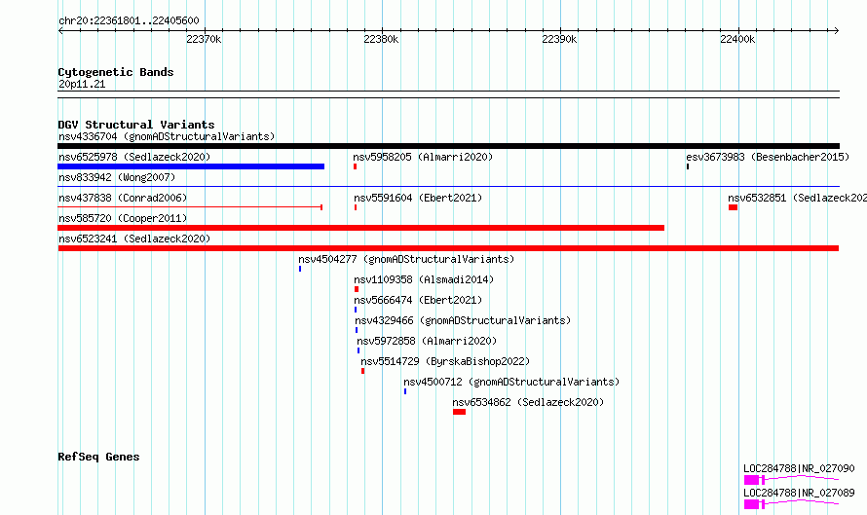
Task: Click the red nsv6534862 variant block
Action: click(459, 412)
